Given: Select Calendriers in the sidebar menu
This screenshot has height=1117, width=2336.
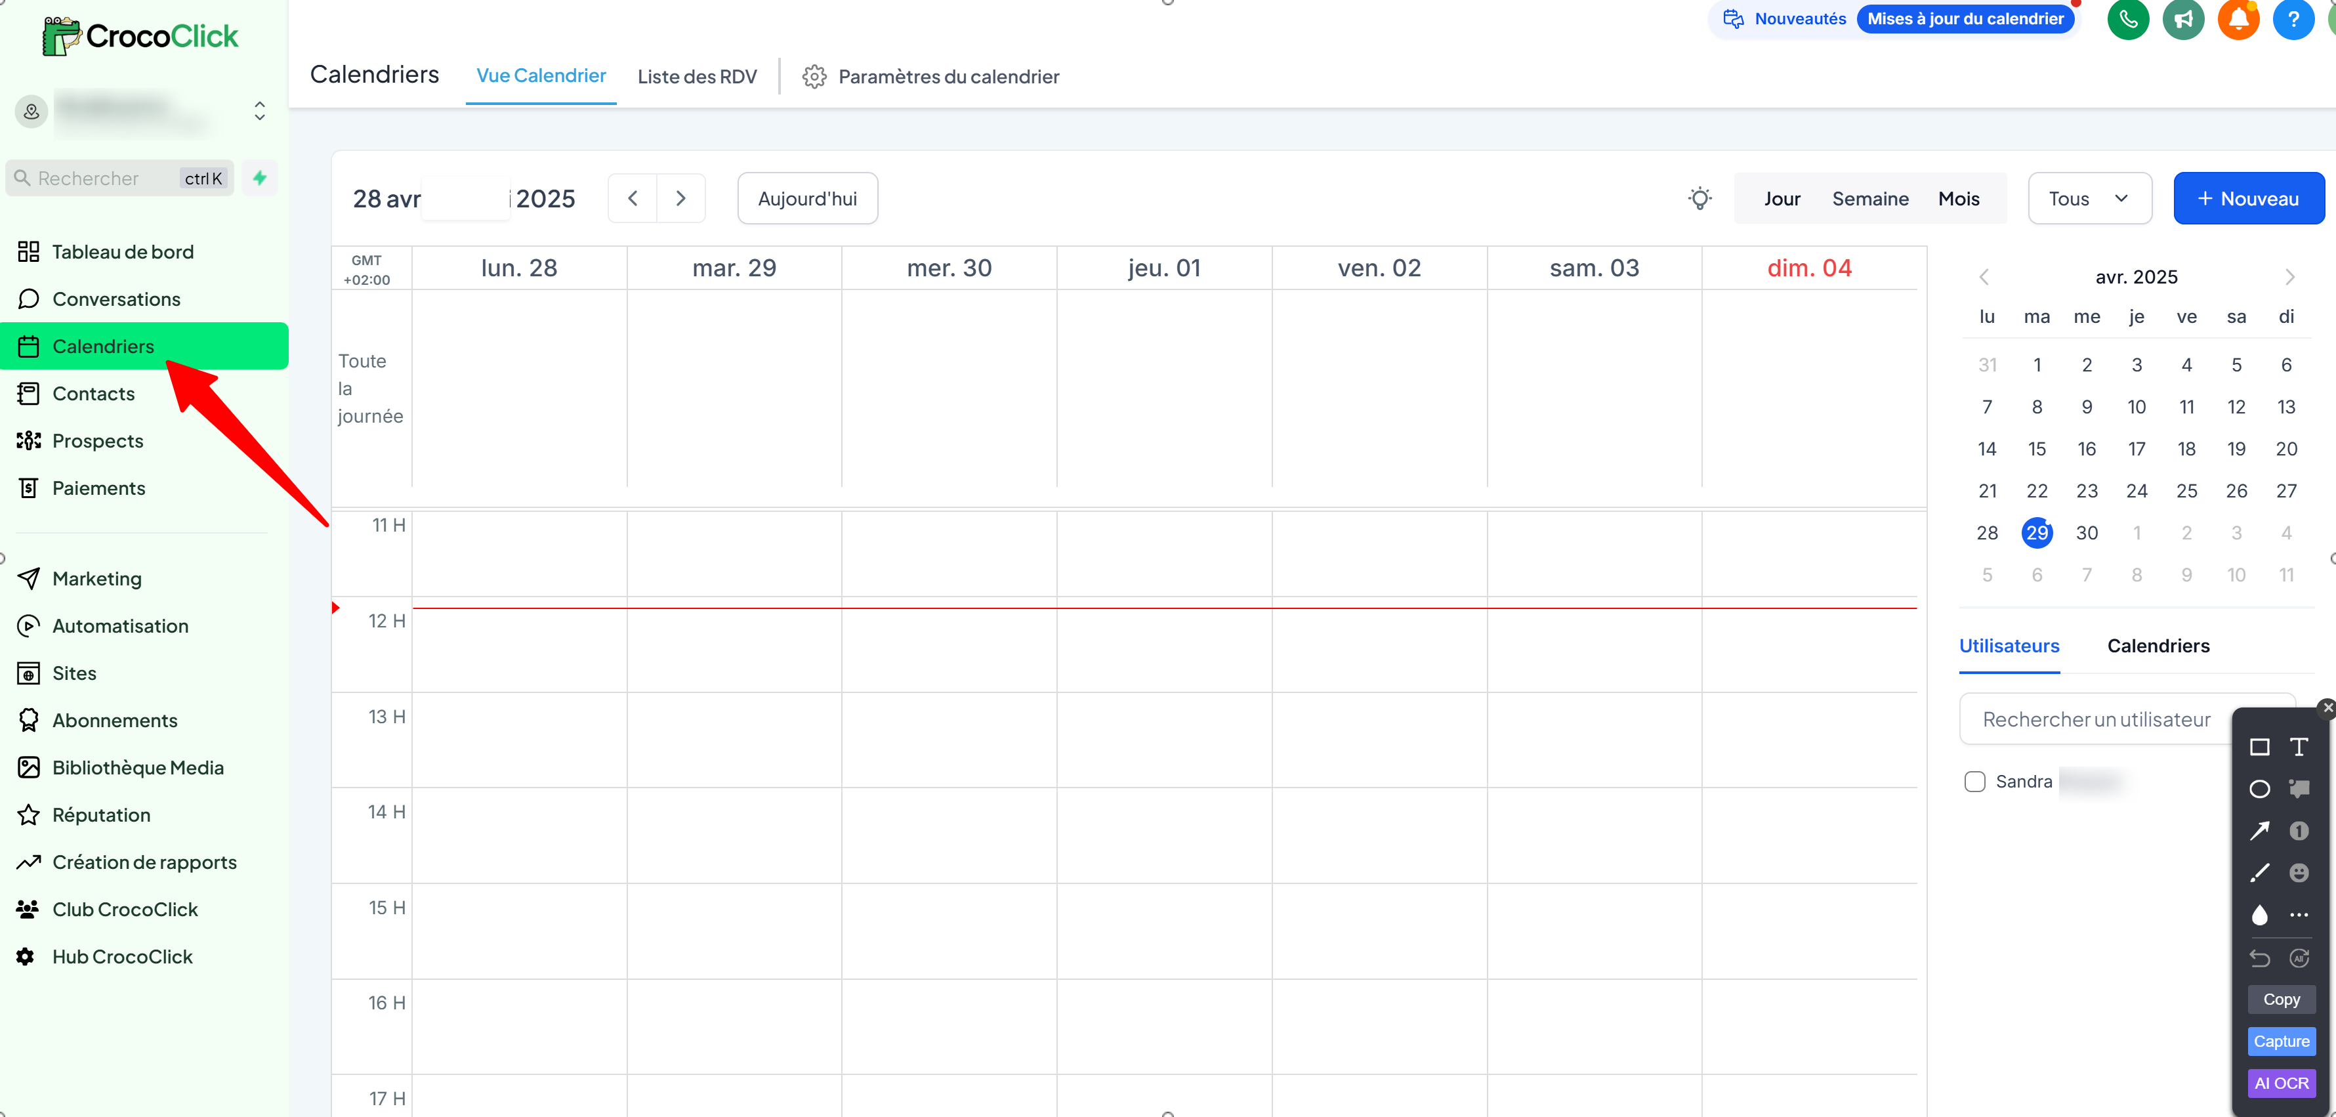Looking at the screenshot, I should coord(144,347).
